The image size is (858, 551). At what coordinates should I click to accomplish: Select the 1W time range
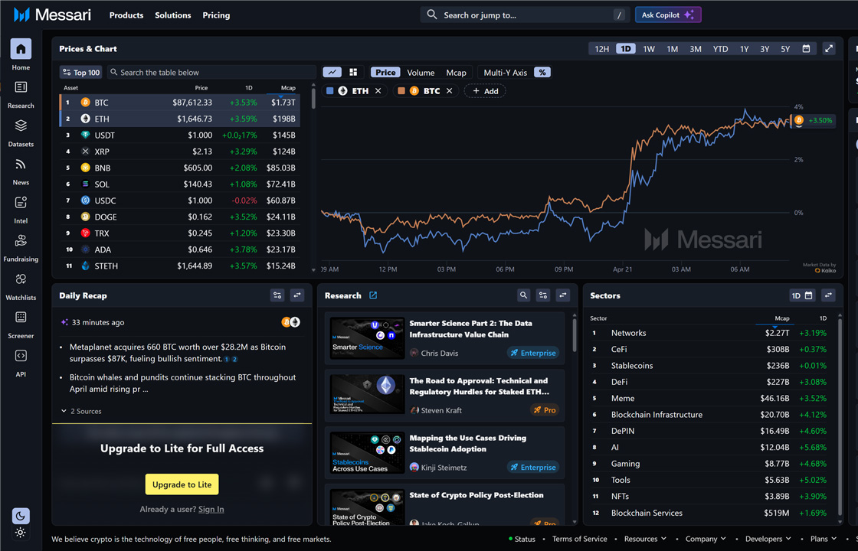(x=649, y=49)
